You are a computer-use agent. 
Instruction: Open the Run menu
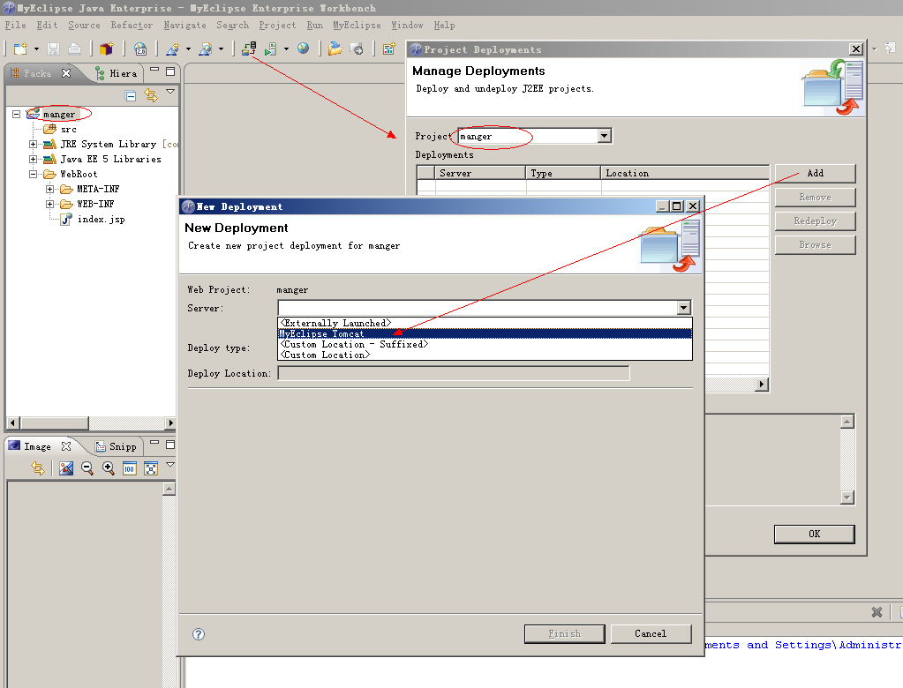click(x=314, y=26)
